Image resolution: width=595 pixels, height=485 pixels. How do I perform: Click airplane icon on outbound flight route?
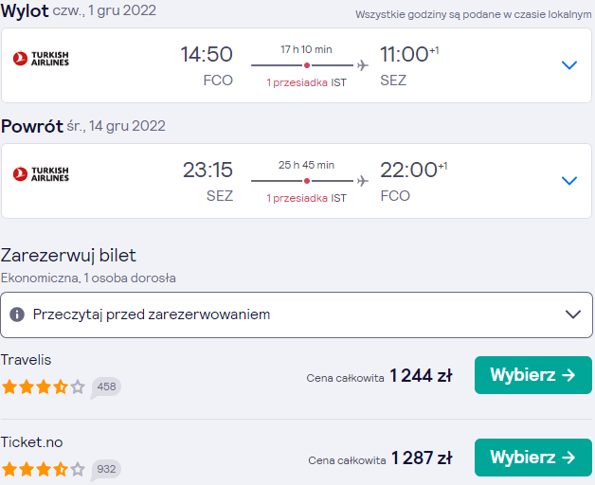(363, 65)
